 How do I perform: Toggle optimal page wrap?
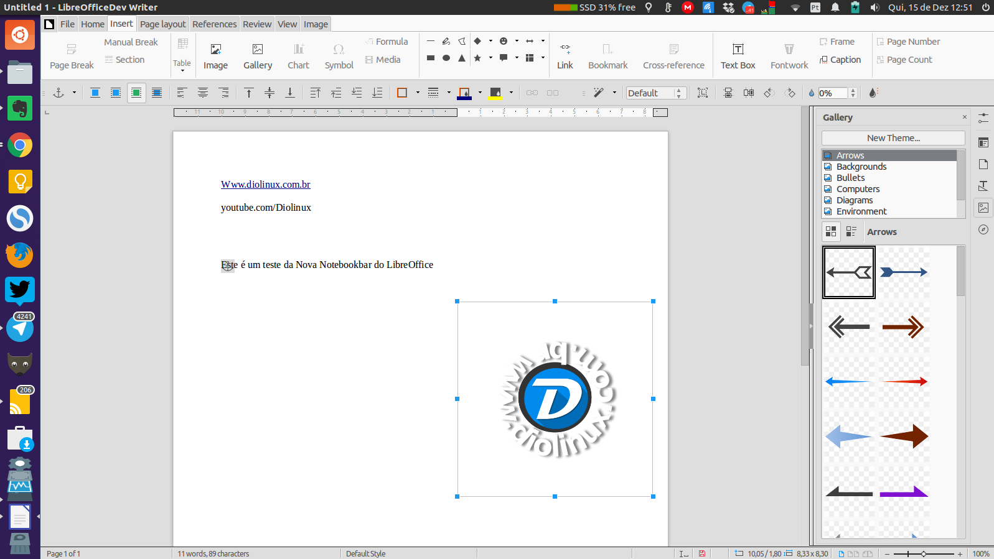click(x=136, y=93)
